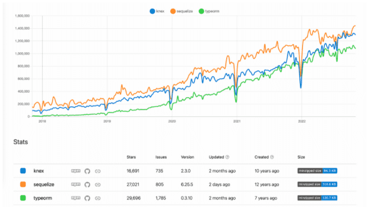Open the npm page icon for knex
Image resolution: width=384 pixels, height=213 pixels.
75,170
